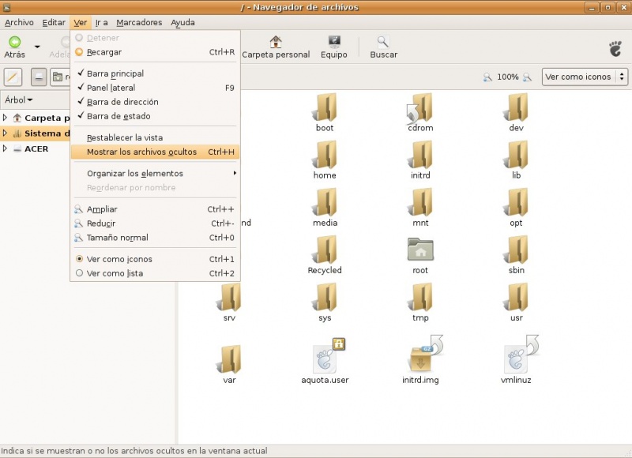Image resolution: width=632 pixels, height=458 pixels.
Task: Click the pencil edit-location icon
Action: (x=13, y=77)
